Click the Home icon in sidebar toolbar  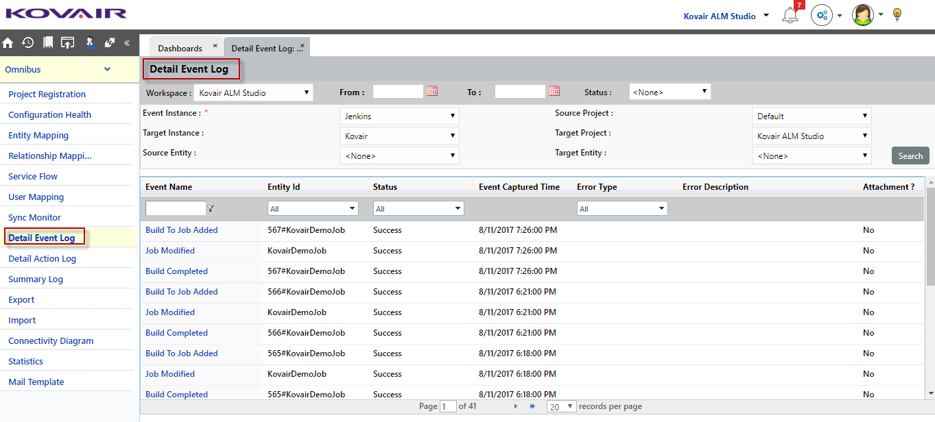pyautogui.click(x=8, y=42)
